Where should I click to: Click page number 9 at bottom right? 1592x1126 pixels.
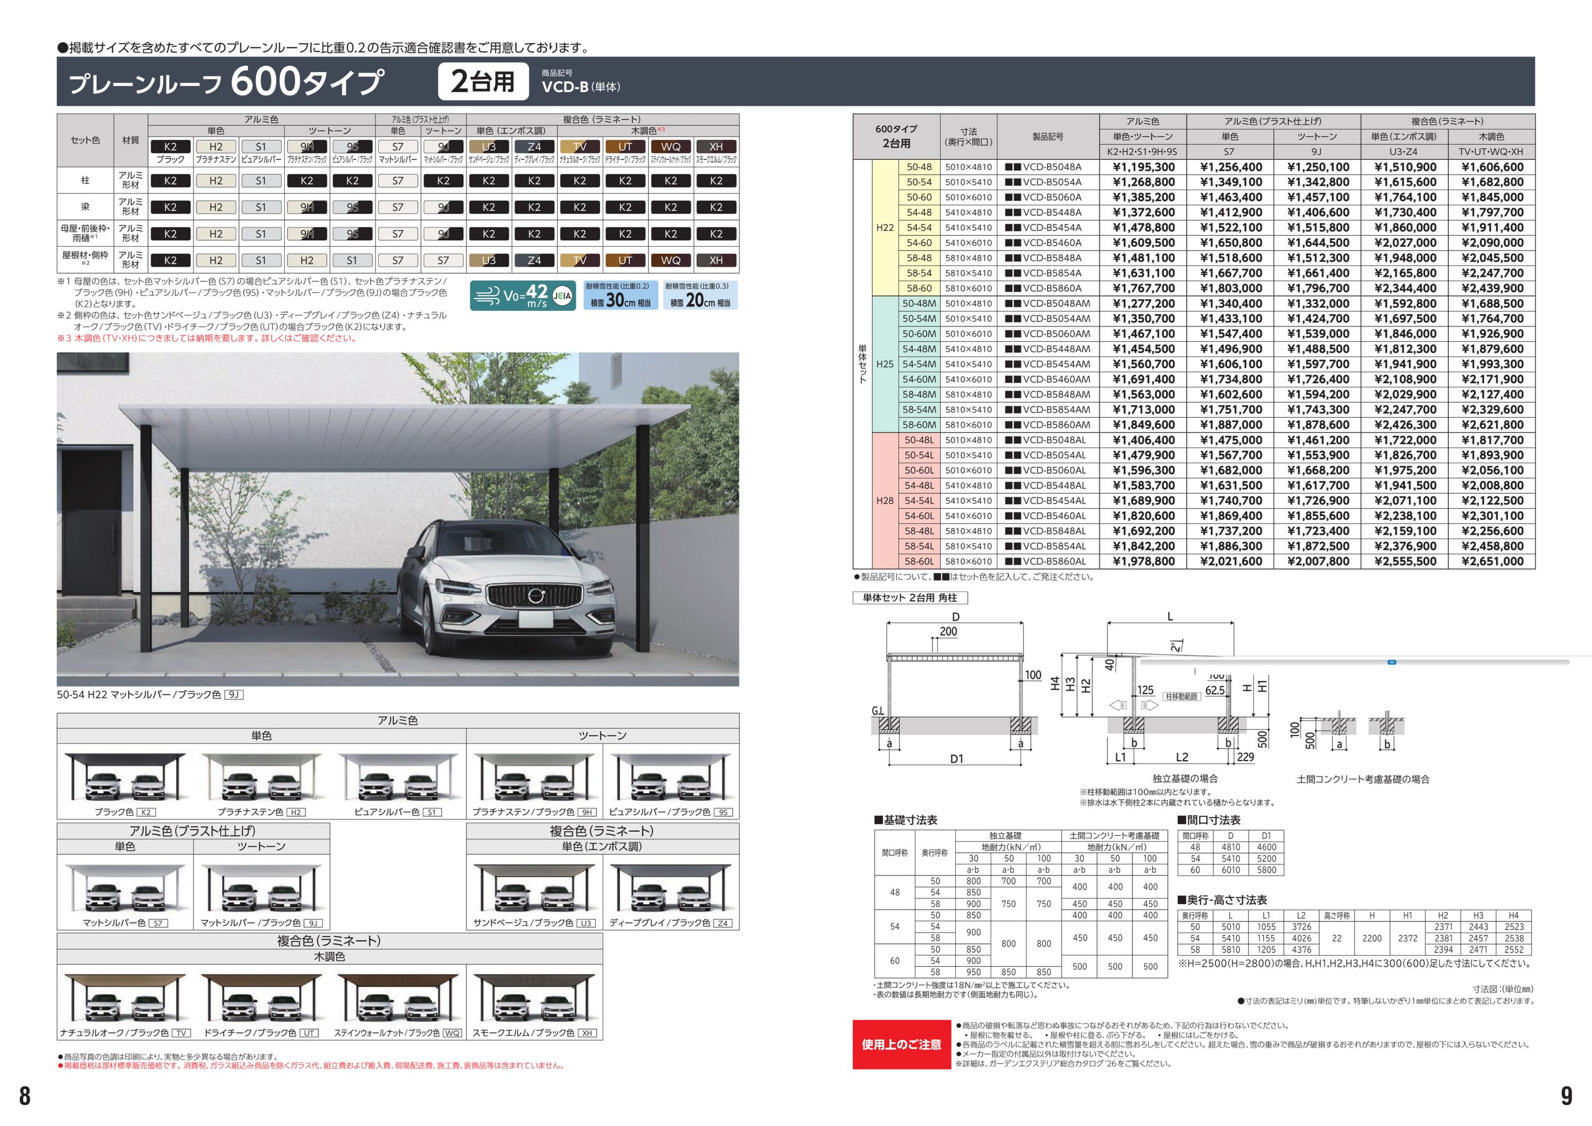click(x=1567, y=1096)
